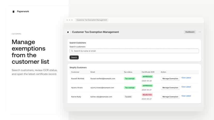The height and width of the screenshot is (120, 214).
Task: Click the Paperwork logo icon
Action: [x=13, y=12]
